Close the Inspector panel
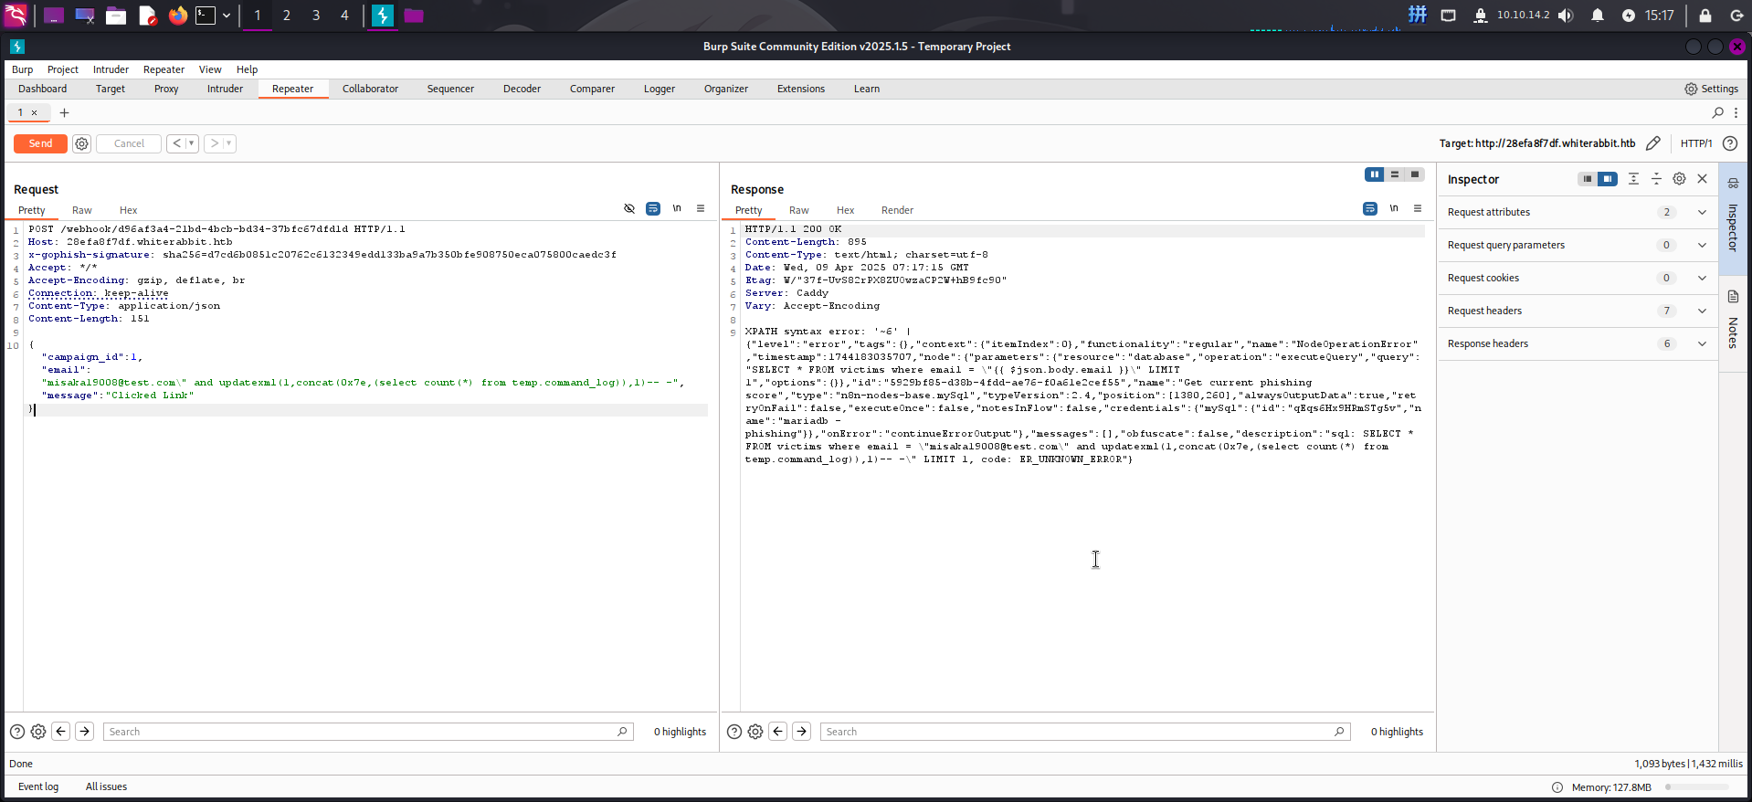Screen dimensions: 1752x802 coord(1703,179)
